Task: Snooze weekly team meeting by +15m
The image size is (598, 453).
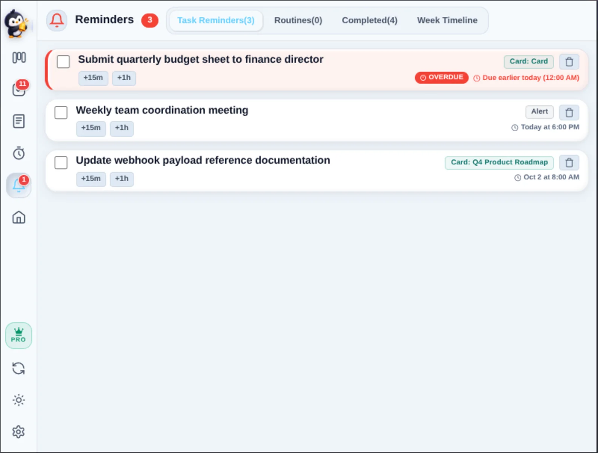Action: point(91,129)
